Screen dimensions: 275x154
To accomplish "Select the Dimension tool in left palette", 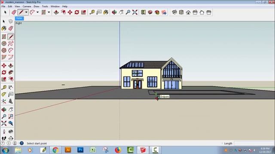I will tap(11, 87).
